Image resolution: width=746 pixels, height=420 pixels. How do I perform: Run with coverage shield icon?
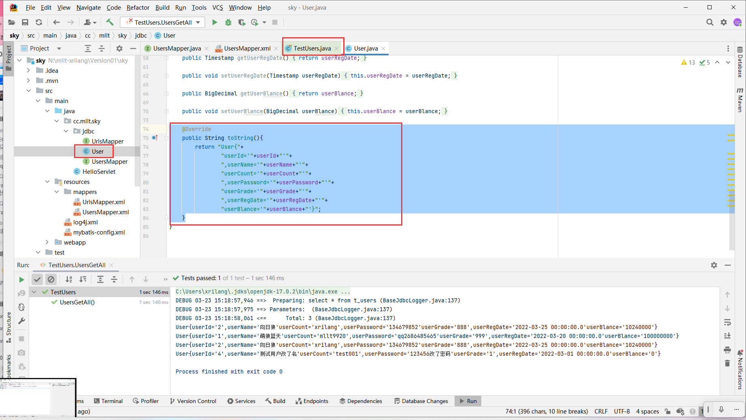coord(242,22)
